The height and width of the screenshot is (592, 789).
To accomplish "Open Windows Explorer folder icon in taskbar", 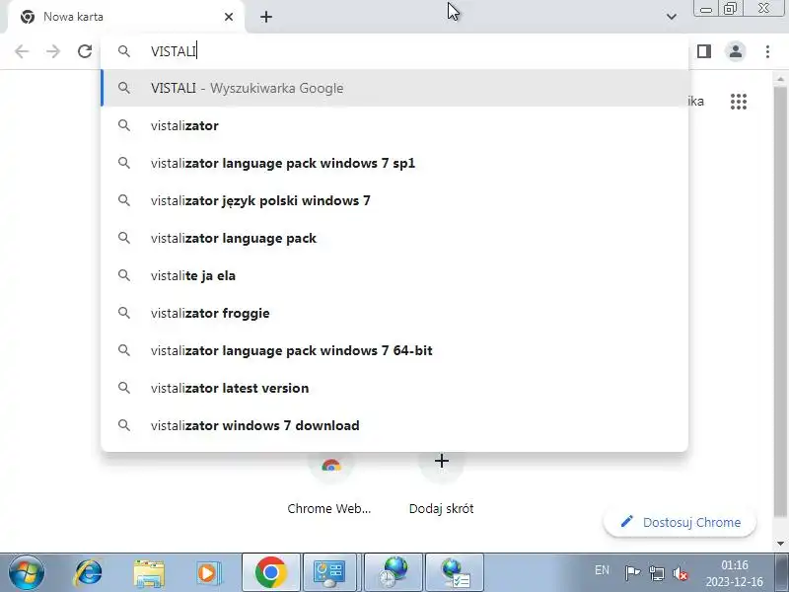I will pyautogui.click(x=149, y=573).
